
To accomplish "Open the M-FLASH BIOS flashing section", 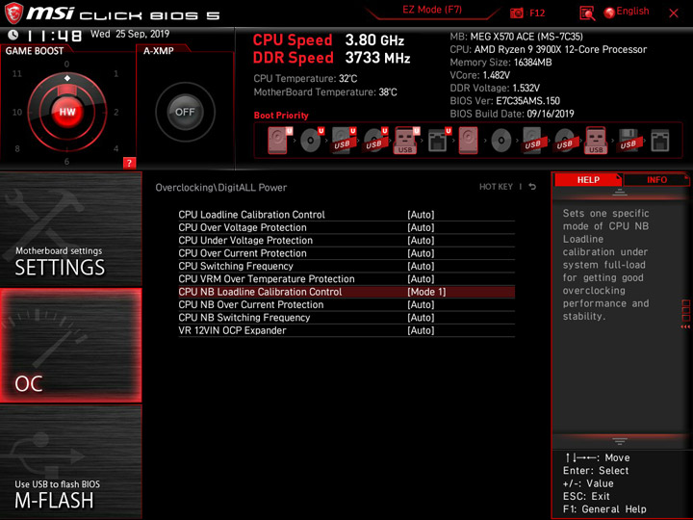I will [70, 461].
